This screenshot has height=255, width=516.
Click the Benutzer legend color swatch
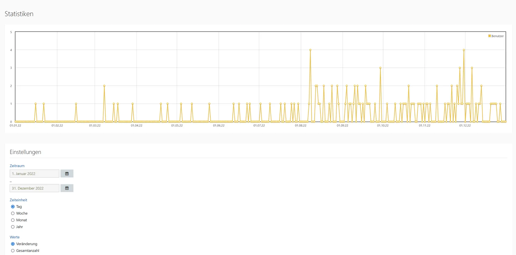[x=489, y=36]
